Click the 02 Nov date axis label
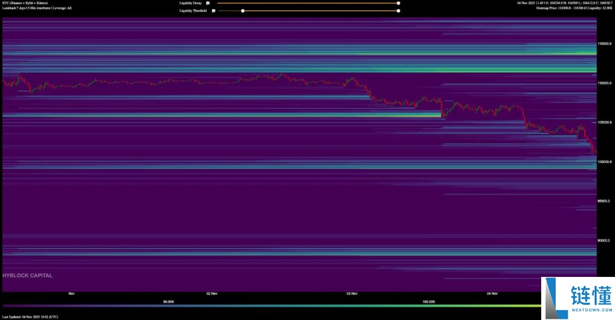615x320 pixels. (212, 294)
